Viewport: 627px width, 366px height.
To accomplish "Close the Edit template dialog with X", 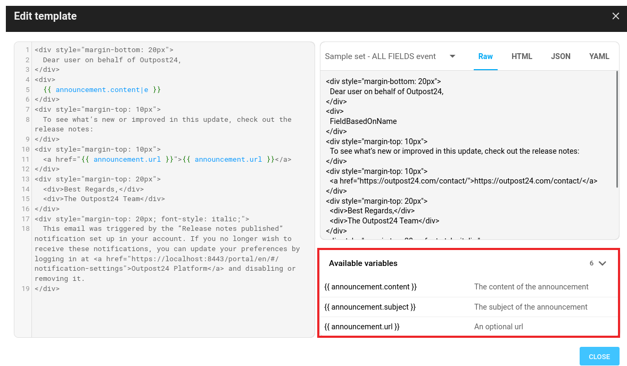I will [615, 16].
